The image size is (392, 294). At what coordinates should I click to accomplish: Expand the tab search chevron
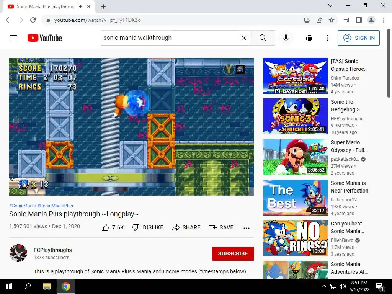(330, 5)
